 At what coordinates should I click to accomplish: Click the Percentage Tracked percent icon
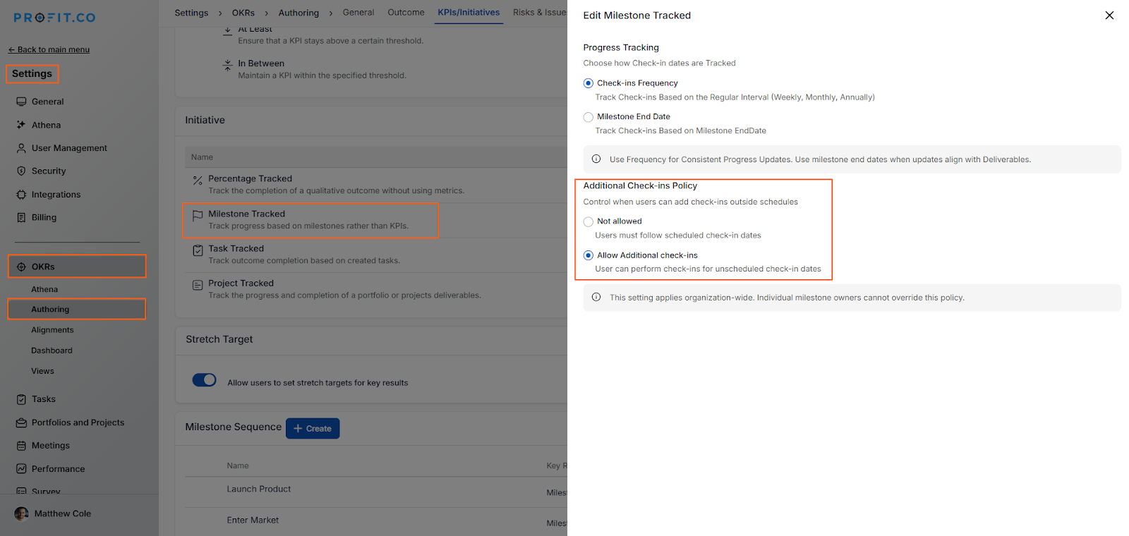click(198, 181)
